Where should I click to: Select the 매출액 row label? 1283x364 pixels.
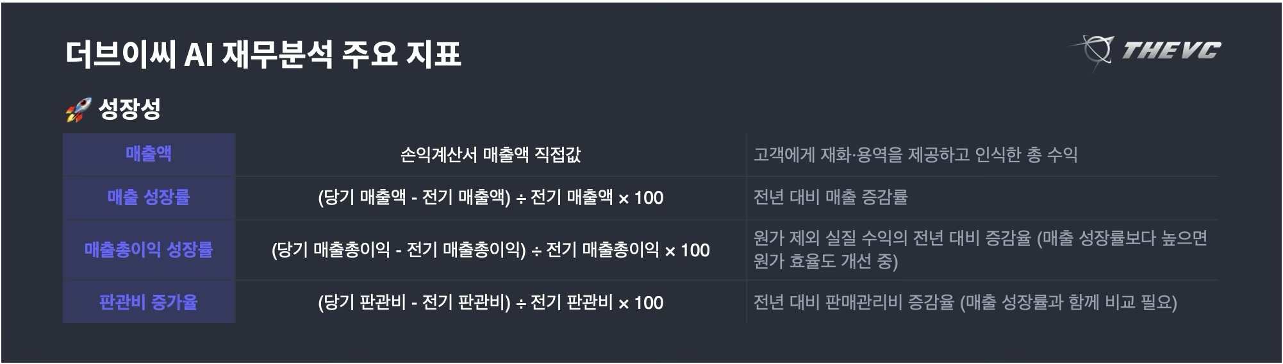coord(149,154)
